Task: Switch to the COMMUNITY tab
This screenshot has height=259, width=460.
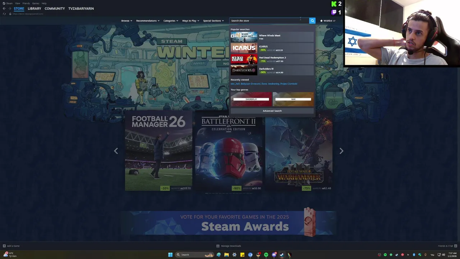Action: click(x=55, y=9)
